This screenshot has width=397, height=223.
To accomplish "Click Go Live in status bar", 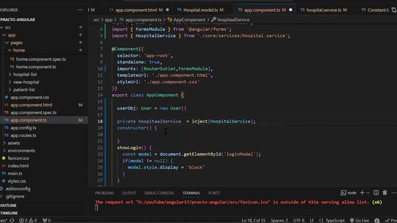I will (x=359, y=221).
